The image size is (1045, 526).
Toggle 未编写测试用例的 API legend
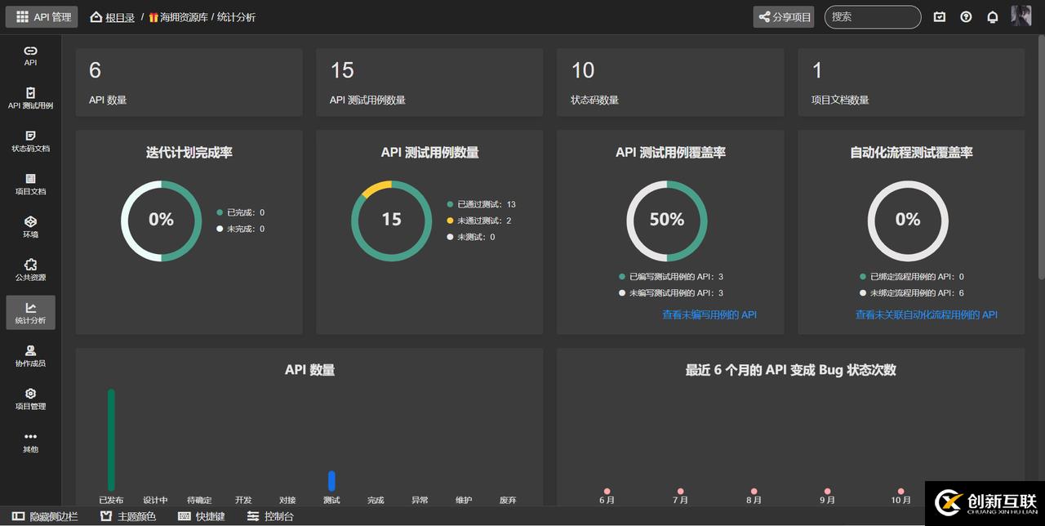click(x=671, y=293)
